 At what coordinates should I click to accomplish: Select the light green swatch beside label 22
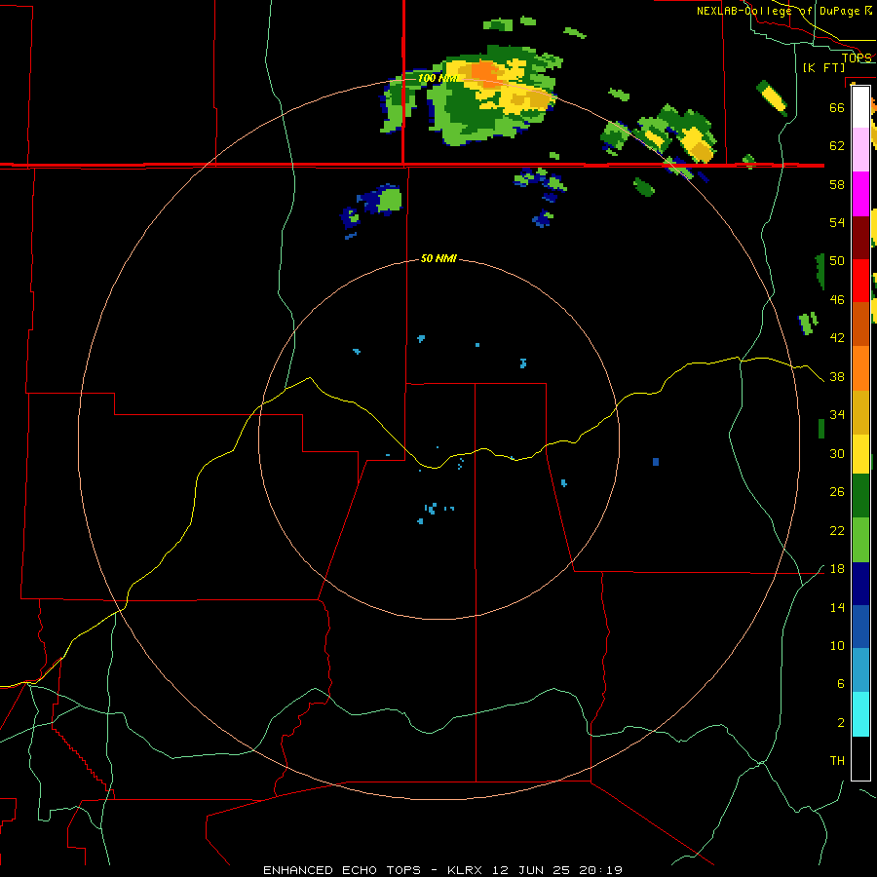pos(860,540)
